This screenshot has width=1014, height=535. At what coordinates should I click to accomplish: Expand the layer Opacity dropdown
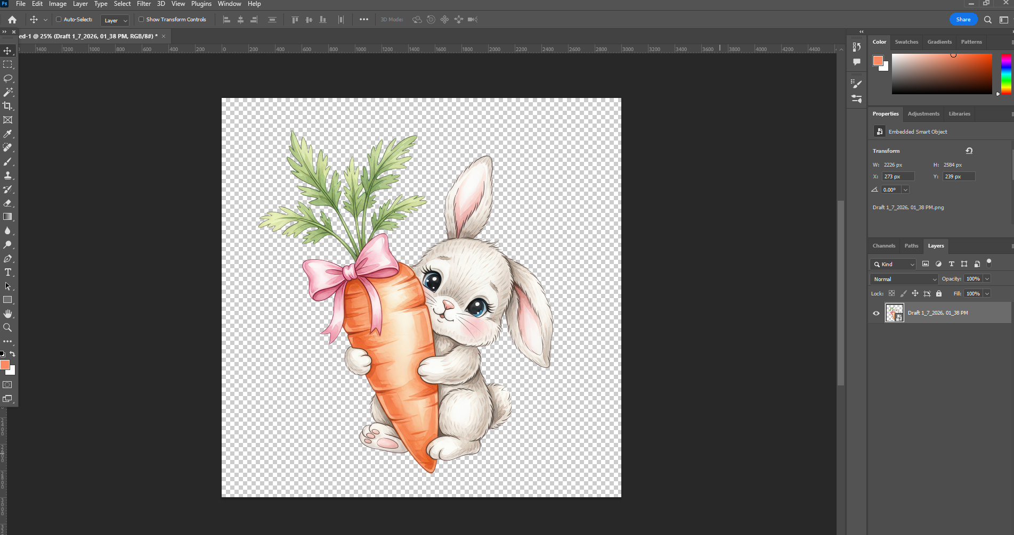[x=987, y=279]
